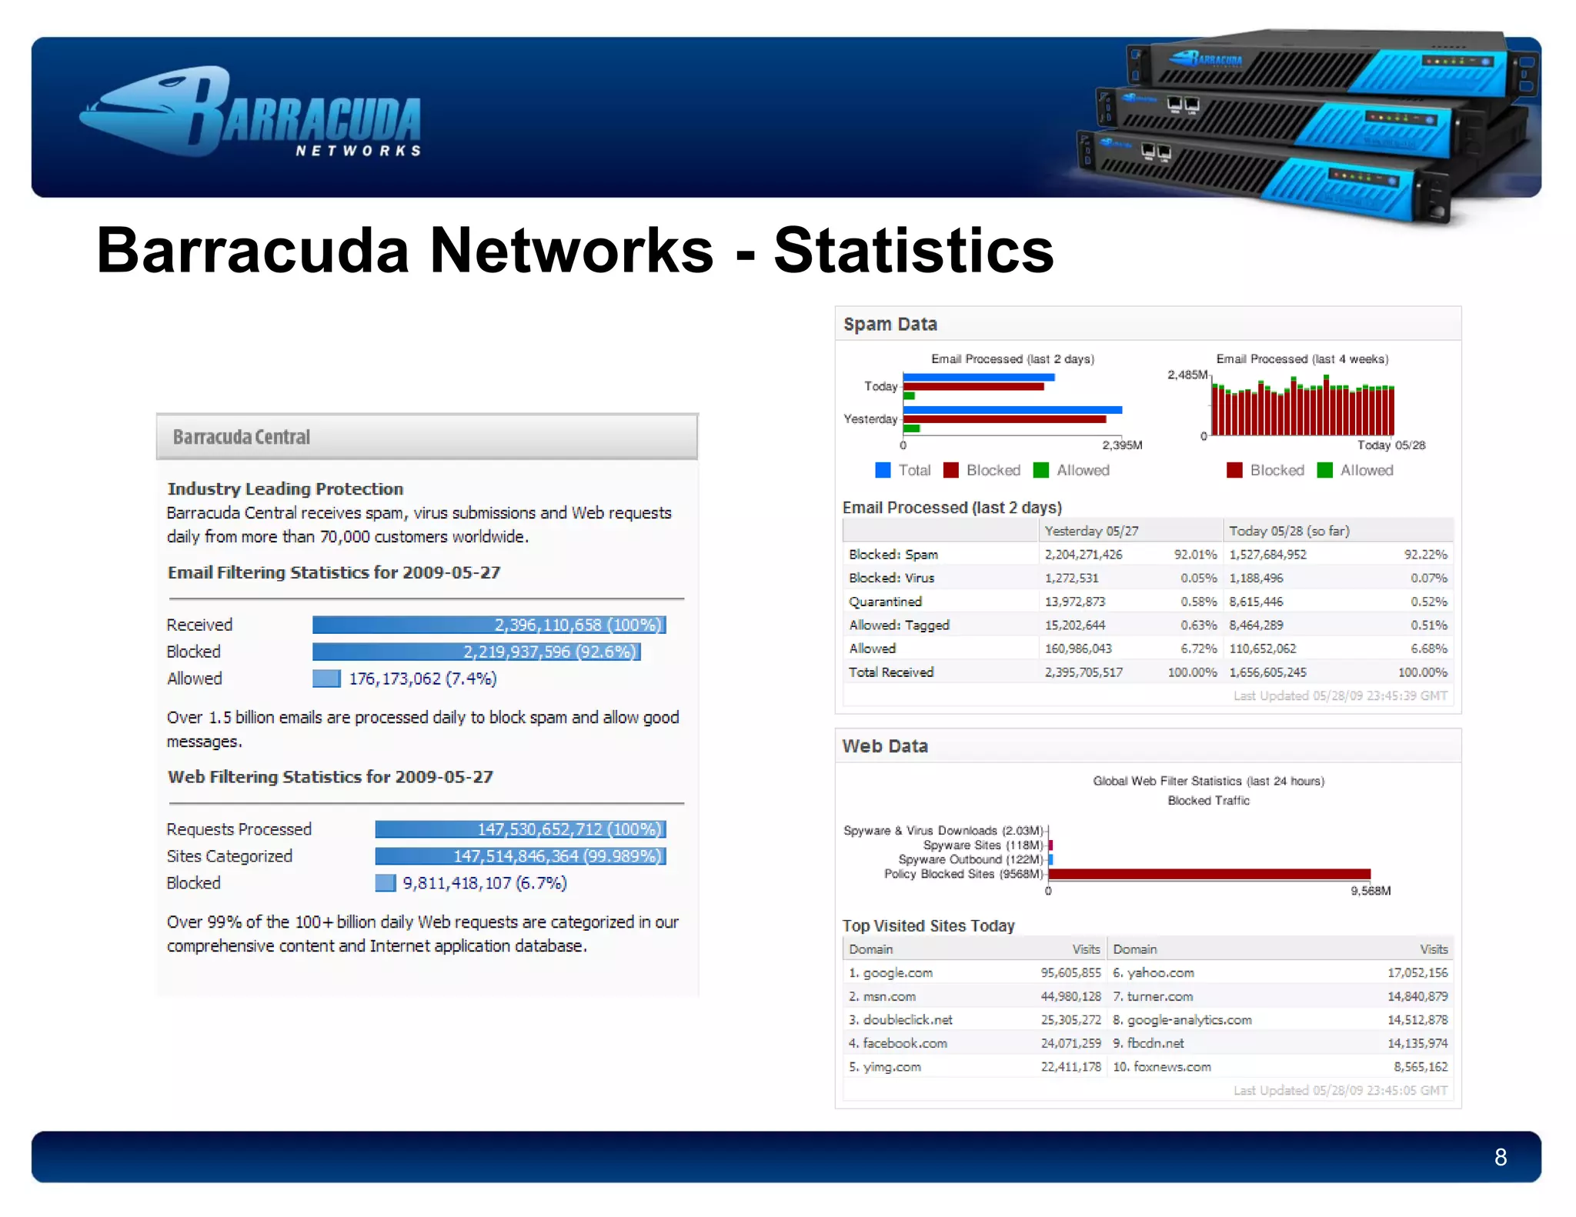Click red Blocked swatch under 4-week chart
Image resolution: width=1576 pixels, height=1217 pixels.
click(x=1234, y=470)
